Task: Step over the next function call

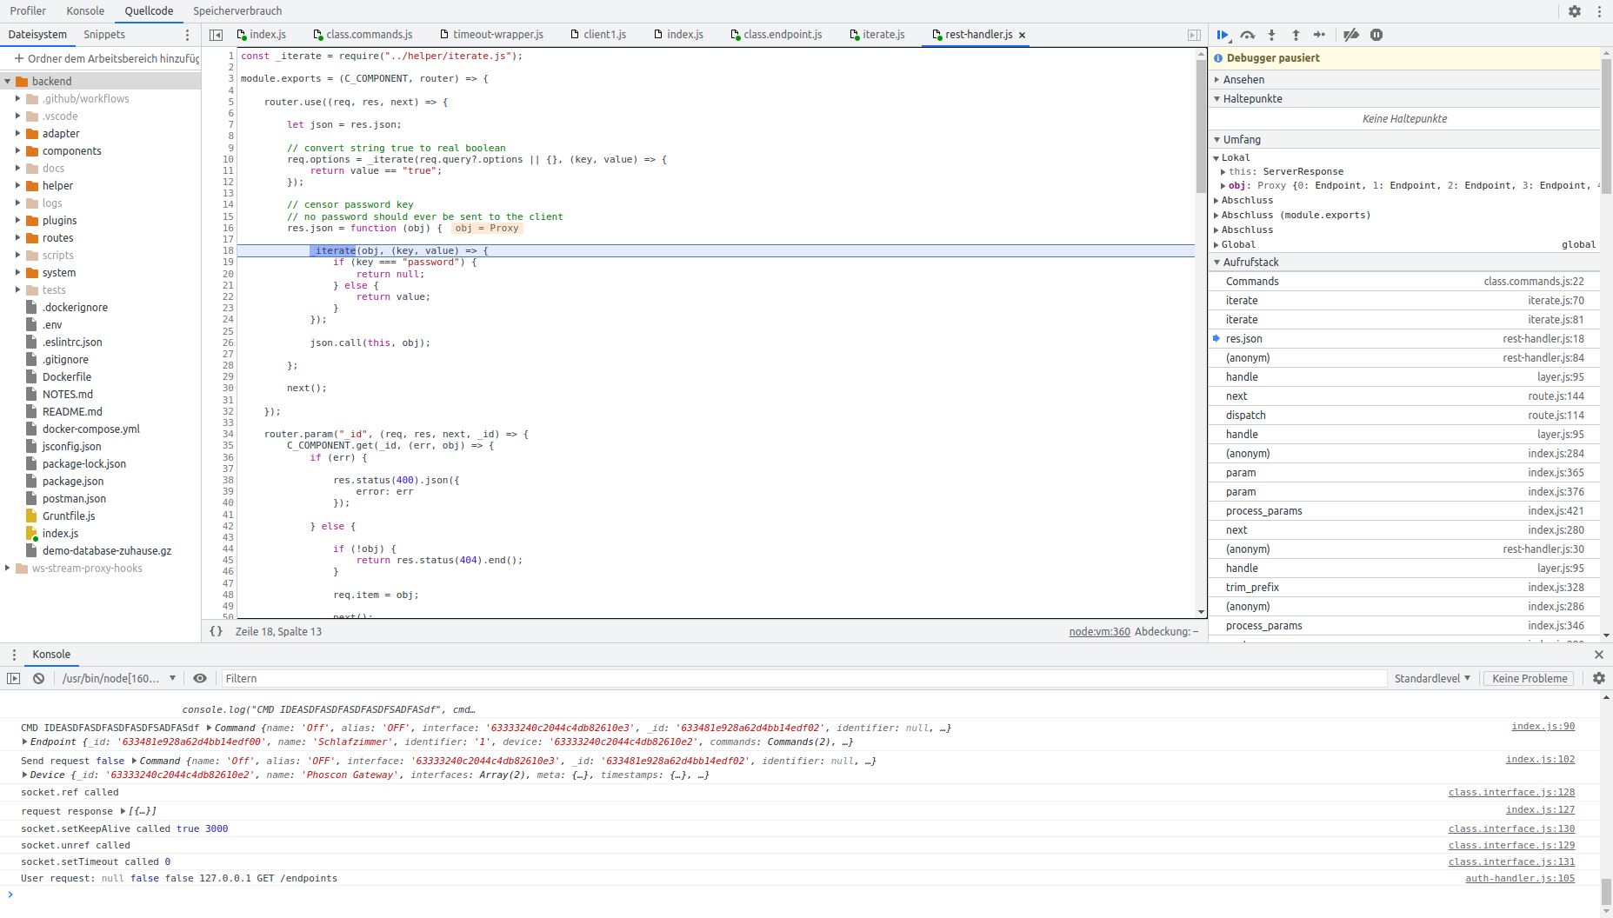Action: (1248, 35)
